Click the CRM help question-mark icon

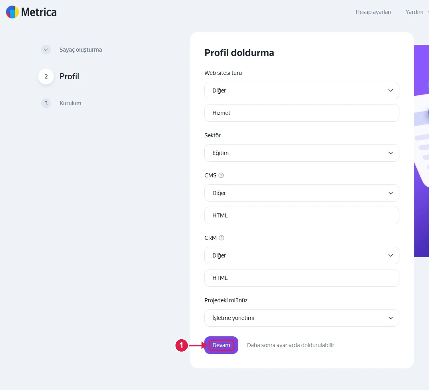[x=221, y=238]
